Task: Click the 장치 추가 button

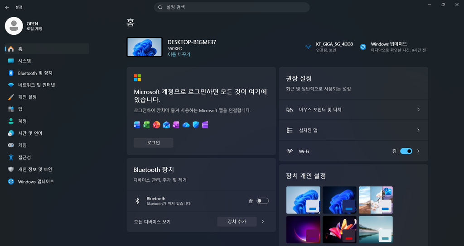Action: tap(237, 222)
